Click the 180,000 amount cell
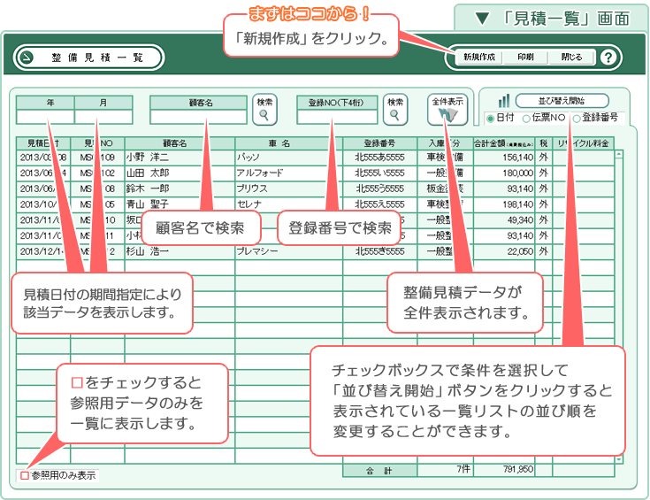This screenshot has height=500, width=650. [x=504, y=173]
